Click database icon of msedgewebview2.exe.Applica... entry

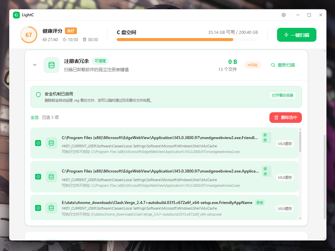coord(51,177)
